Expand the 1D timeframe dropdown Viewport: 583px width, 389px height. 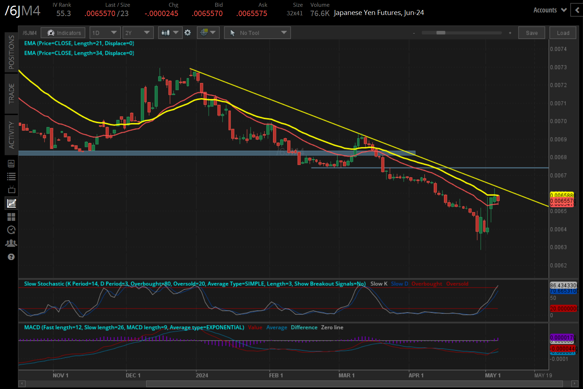point(105,33)
